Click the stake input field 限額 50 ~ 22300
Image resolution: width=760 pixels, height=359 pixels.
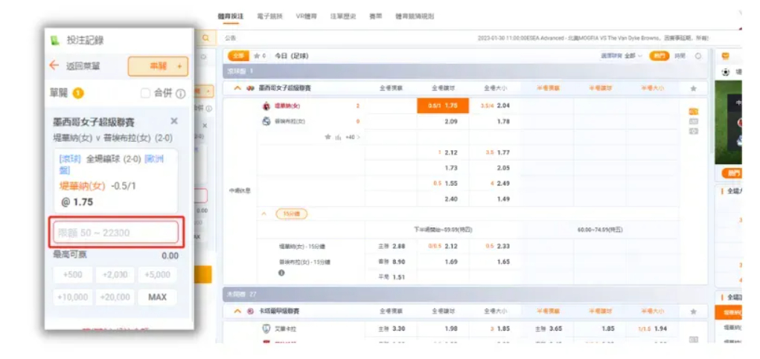click(x=115, y=233)
